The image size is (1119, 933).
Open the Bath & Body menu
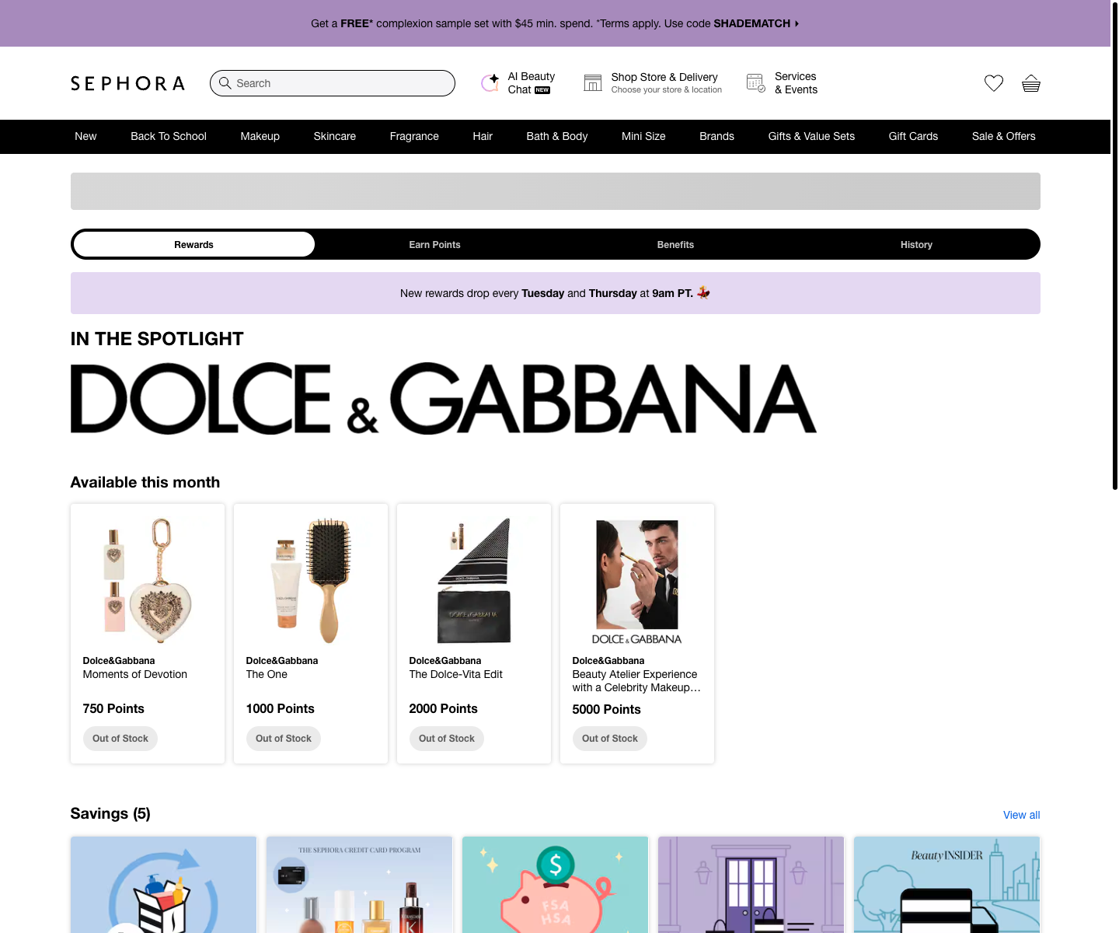pyautogui.click(x=557, y=136)
